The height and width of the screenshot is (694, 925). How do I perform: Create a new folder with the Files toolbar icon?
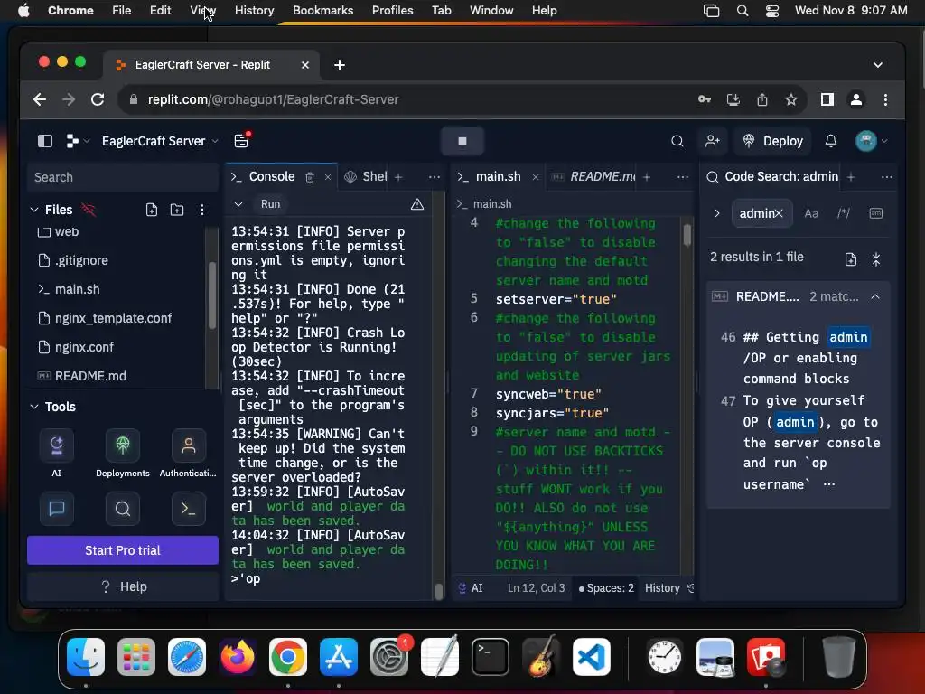(x=177, y=210)
